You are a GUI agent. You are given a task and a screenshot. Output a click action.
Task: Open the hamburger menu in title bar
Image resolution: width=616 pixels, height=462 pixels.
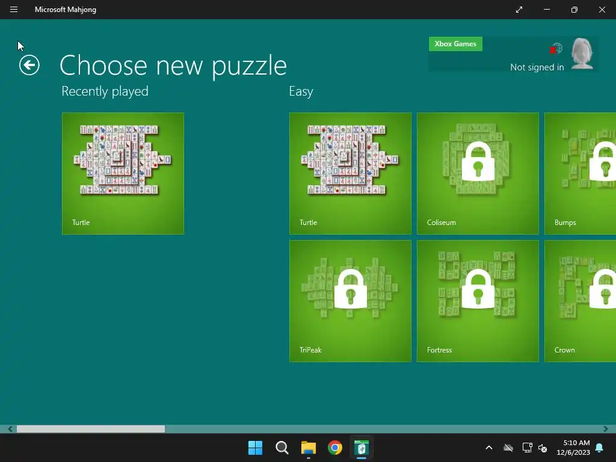[14, 10]
